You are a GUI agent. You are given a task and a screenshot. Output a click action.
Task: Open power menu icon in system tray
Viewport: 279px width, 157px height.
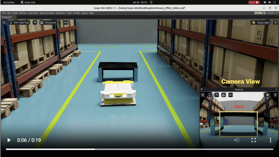click(x=274, y=2)
